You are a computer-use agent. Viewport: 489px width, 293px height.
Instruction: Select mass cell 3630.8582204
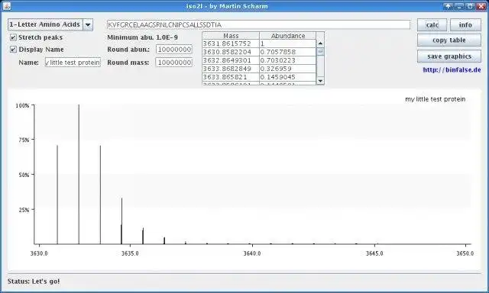pos(231,52)
